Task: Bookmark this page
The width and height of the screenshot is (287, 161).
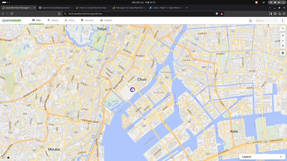Action: 59,14
